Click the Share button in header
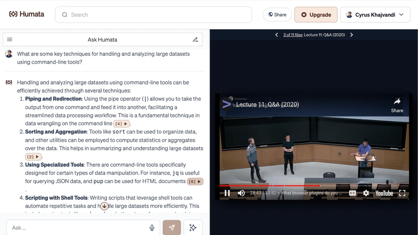 coord(277,15)
